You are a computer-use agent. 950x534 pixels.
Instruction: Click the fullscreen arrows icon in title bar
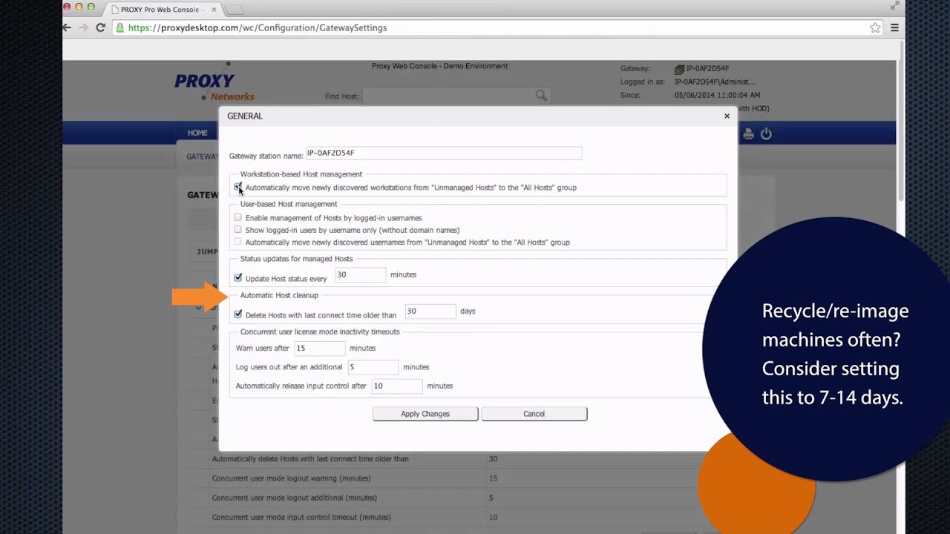coord(894,6)
